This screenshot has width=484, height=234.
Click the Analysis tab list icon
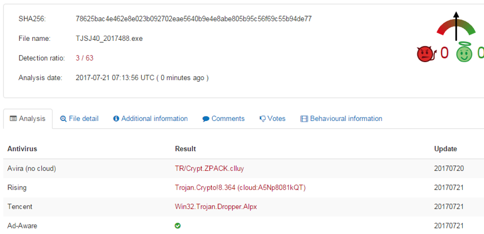click(x=13, y=119)
